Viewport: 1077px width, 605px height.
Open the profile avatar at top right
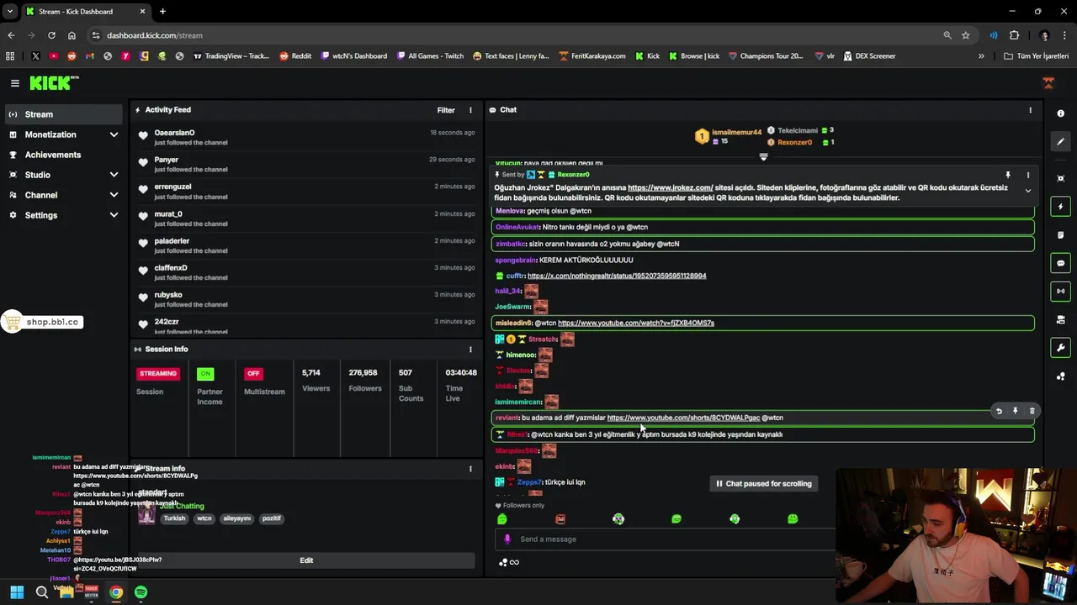(x=1048, y=82)
